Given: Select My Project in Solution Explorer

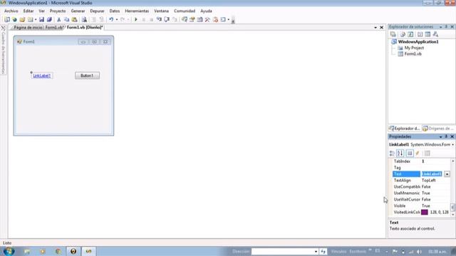Looking at the screenshot, I should (x=414, y=48).
